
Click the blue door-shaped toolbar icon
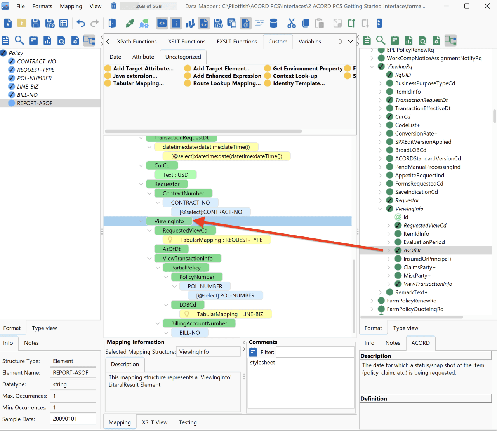click(x=112, y=23)
